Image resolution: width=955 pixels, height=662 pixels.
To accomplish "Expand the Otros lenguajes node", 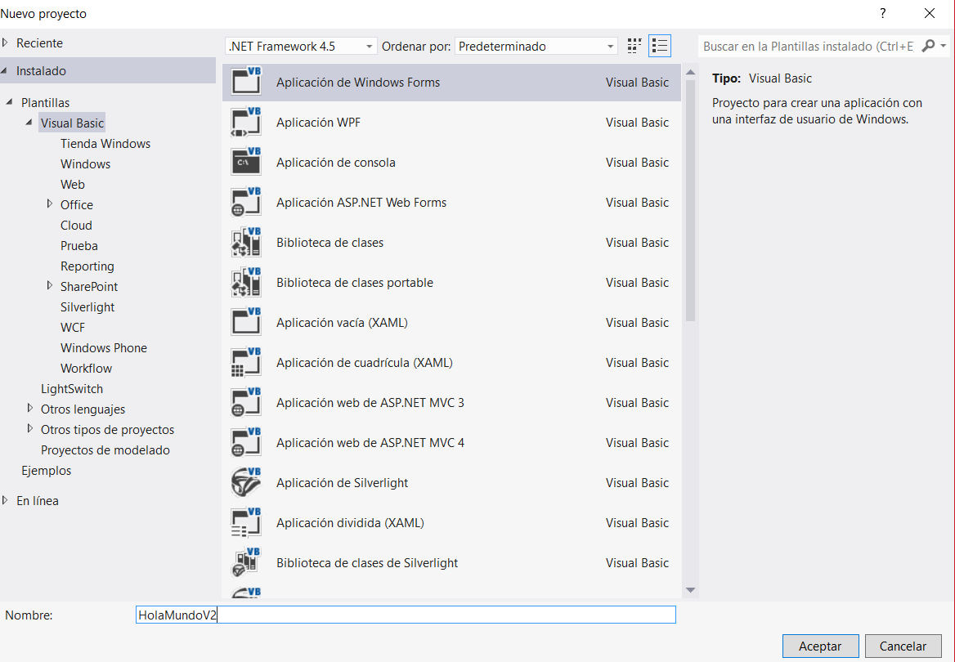I will (x=30, y=409).
